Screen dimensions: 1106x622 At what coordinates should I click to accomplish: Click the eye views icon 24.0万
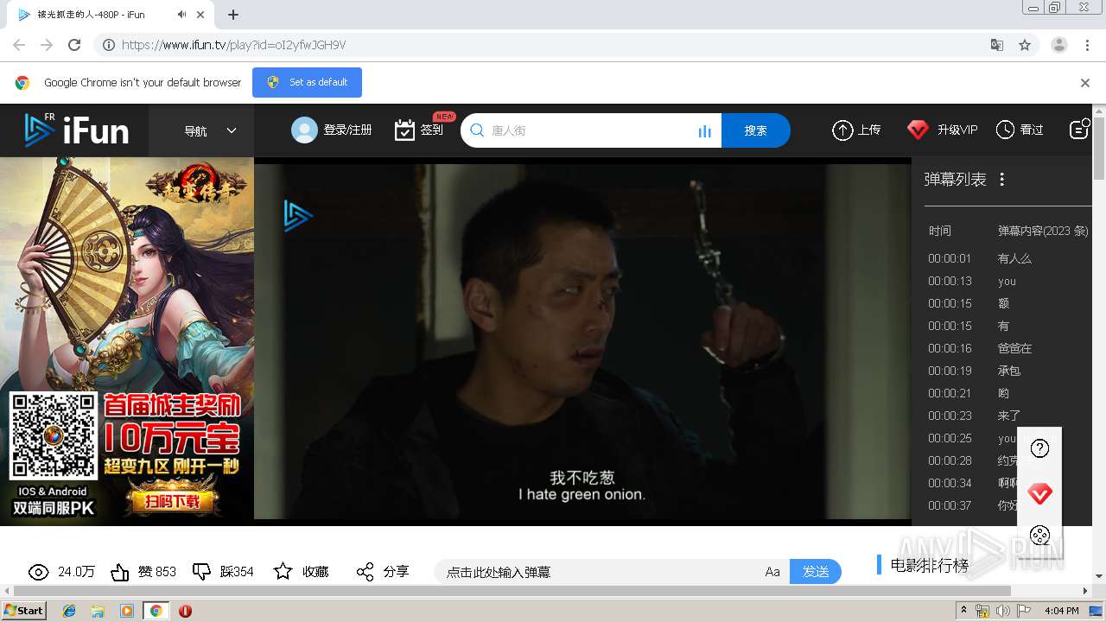point(38,572)
